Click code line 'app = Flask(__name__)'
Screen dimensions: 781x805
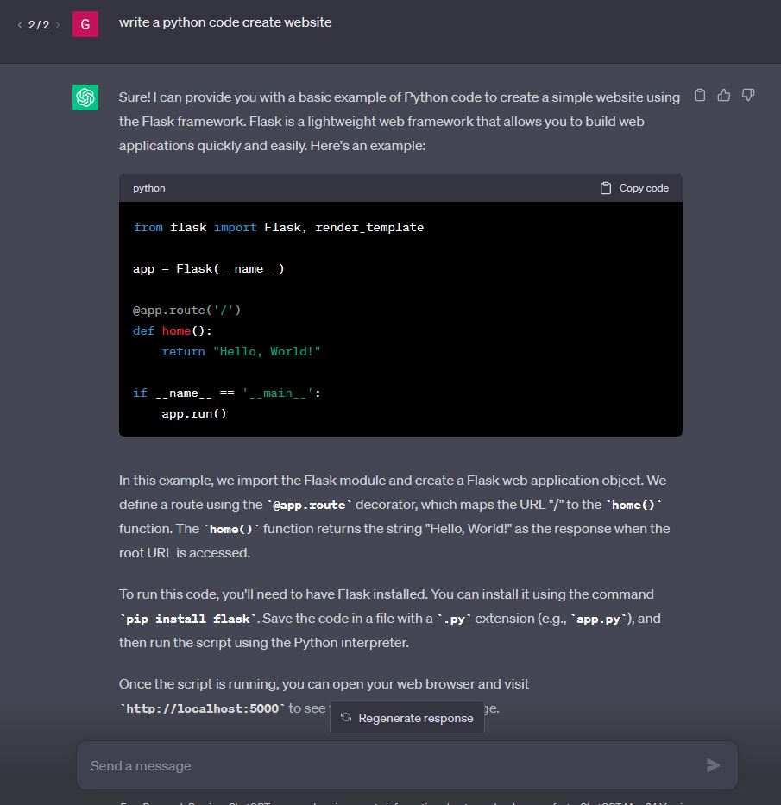click(209, 269)
